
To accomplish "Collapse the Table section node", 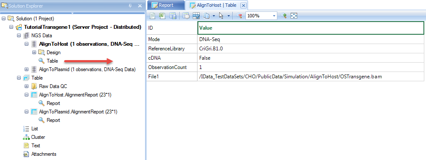I will (x=19, y=78).
